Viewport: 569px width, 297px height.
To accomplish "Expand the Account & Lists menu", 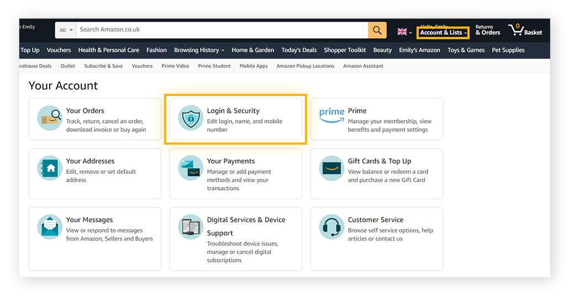I will click(x=443, y=33).
